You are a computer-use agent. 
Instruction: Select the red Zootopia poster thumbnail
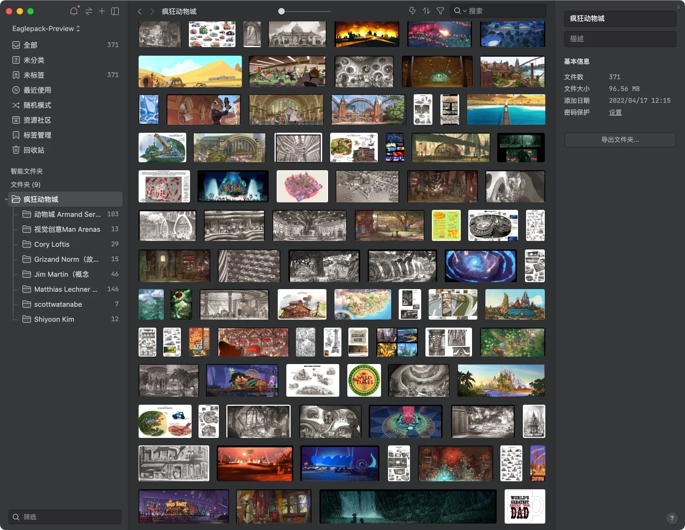pyautogui.click(x=537, y=464)
